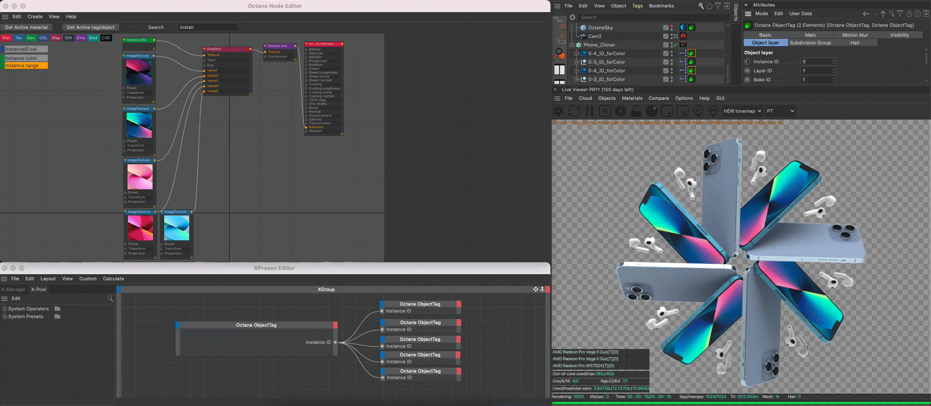Click the Attributes new-panel plus icon
Viewport: 931px width, 406px height.
926,14
